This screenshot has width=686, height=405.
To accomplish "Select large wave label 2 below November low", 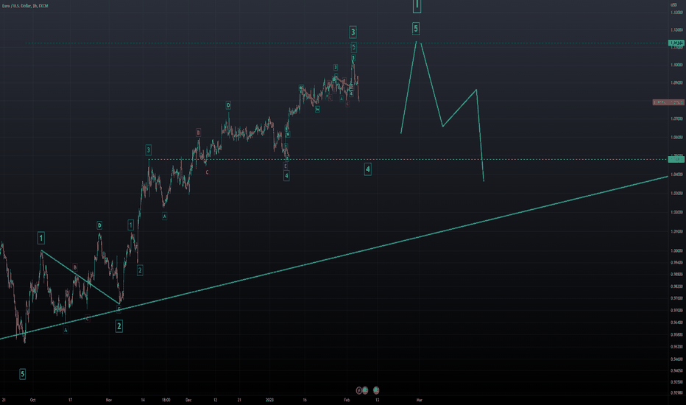I will coord(119,325).
